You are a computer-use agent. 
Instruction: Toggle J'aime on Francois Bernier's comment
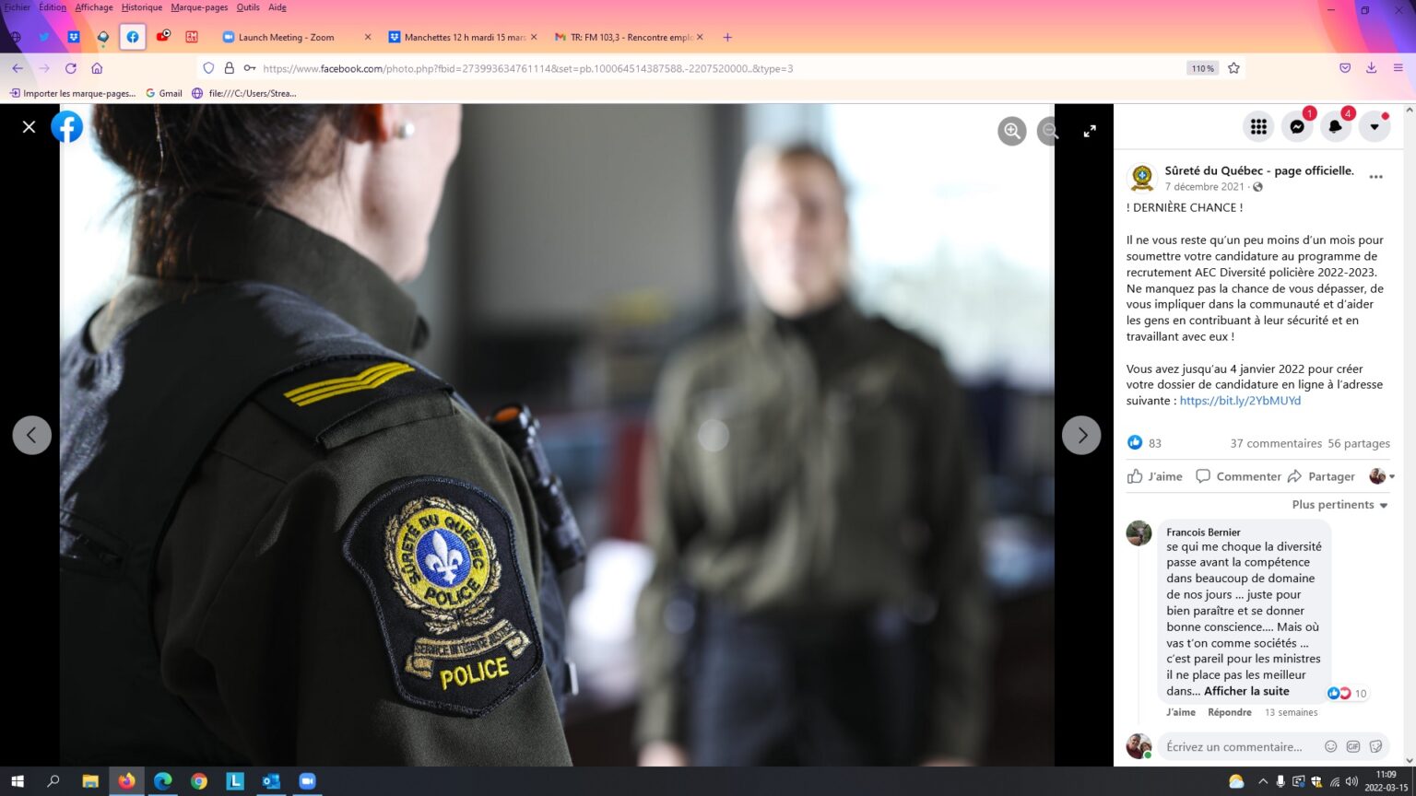[1180, 712]
